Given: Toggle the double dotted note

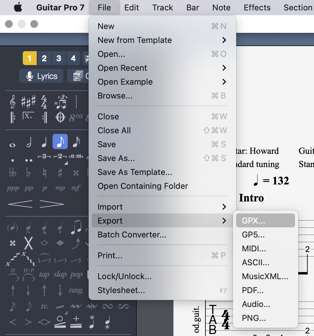Looking at the screenshot, I should click(x=29, y=160).
